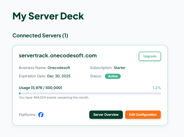Select the Active status badge

(113, 76)
